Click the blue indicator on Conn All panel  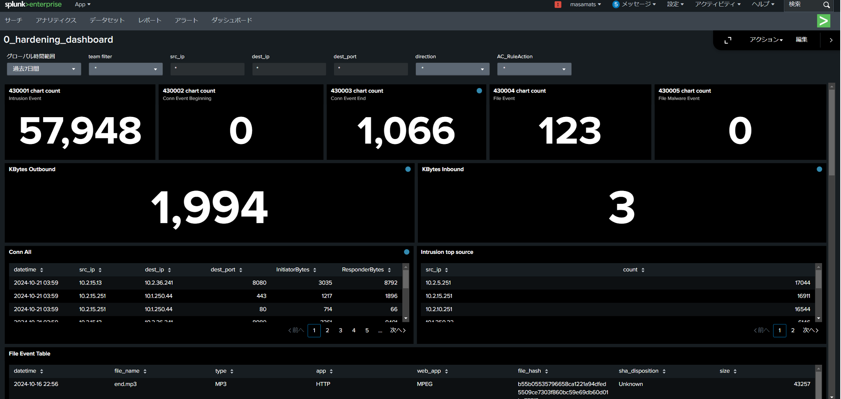pyautogui.click(x=406, y=252)
